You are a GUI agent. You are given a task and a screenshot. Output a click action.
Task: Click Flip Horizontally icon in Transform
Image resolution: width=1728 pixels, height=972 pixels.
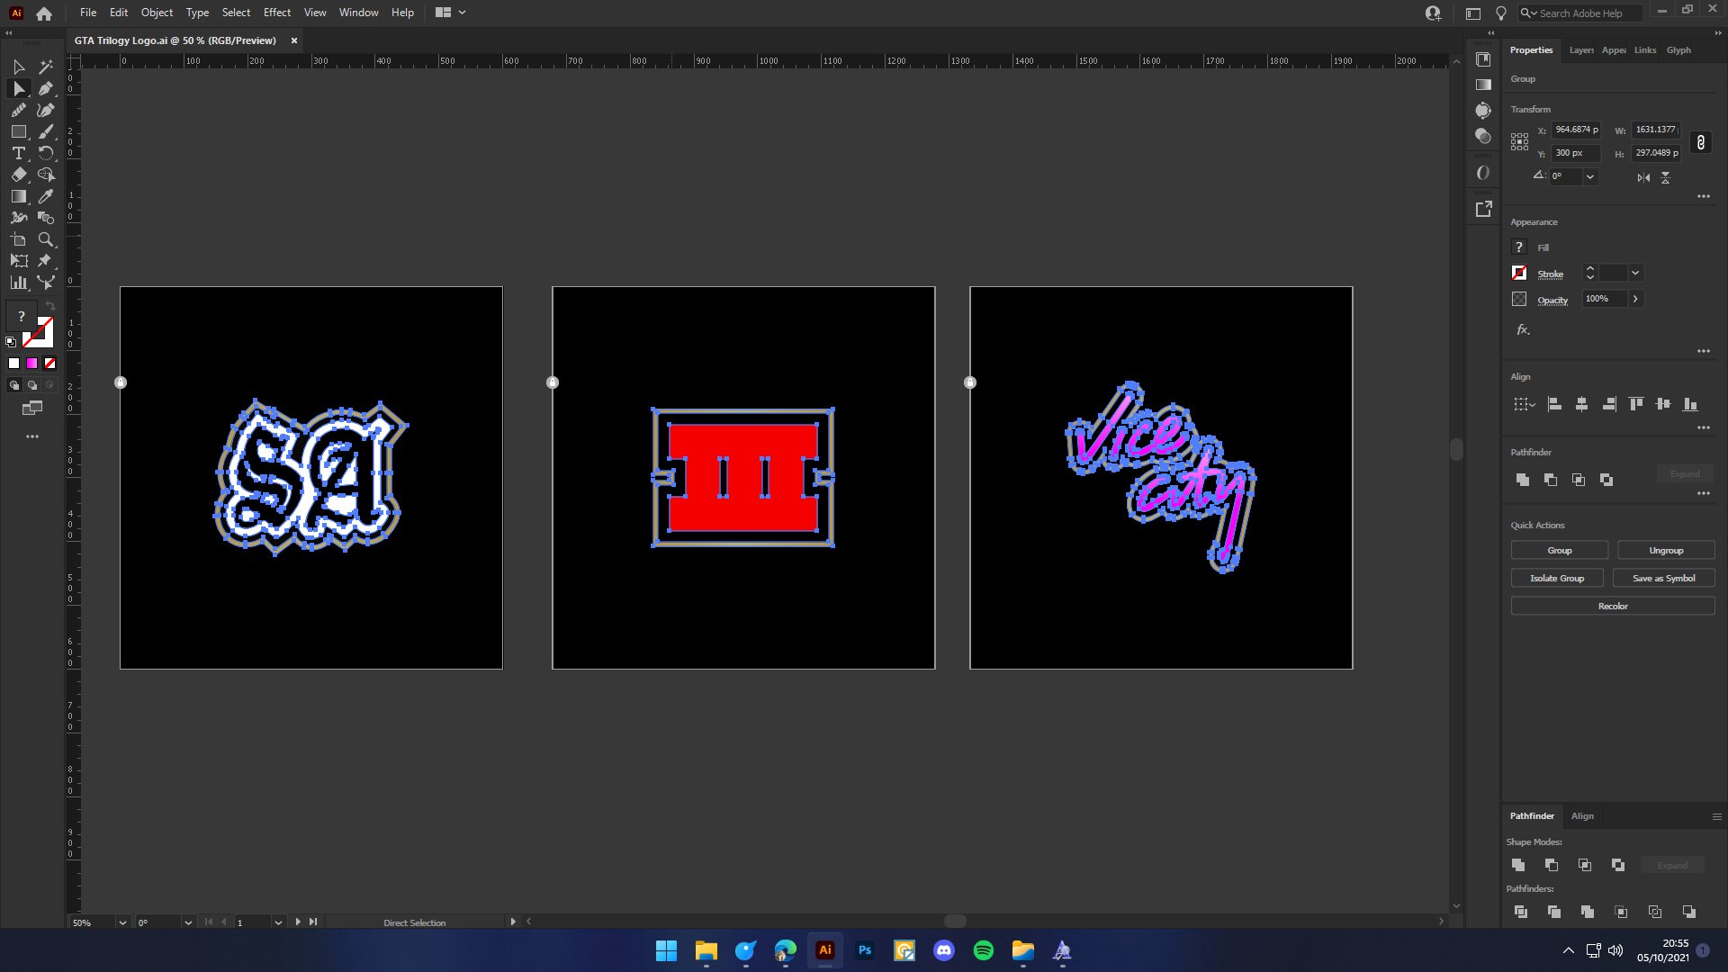[x=1643, y=177]
